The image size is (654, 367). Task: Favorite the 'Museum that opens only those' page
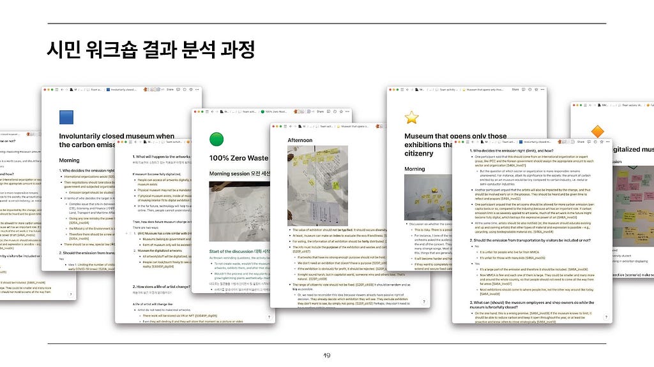(x=536, y=89)
